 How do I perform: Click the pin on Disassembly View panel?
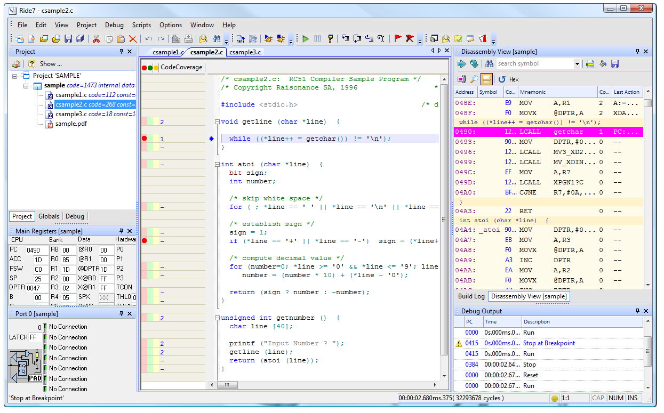[x=637, y=52]
